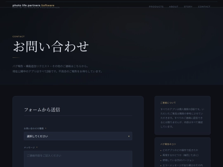Click the small CONTACT label above heading

point(19,37)
